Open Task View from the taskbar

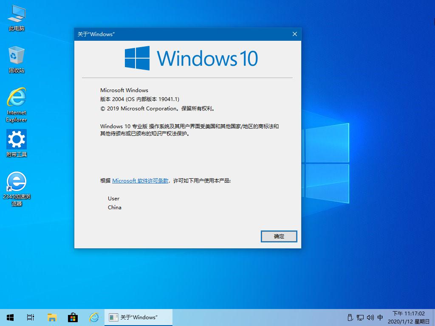(x=31, y=318)
